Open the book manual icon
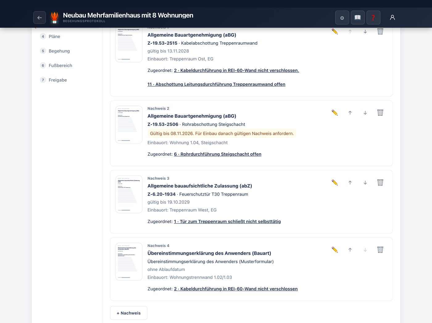 [x=358, y=18]
